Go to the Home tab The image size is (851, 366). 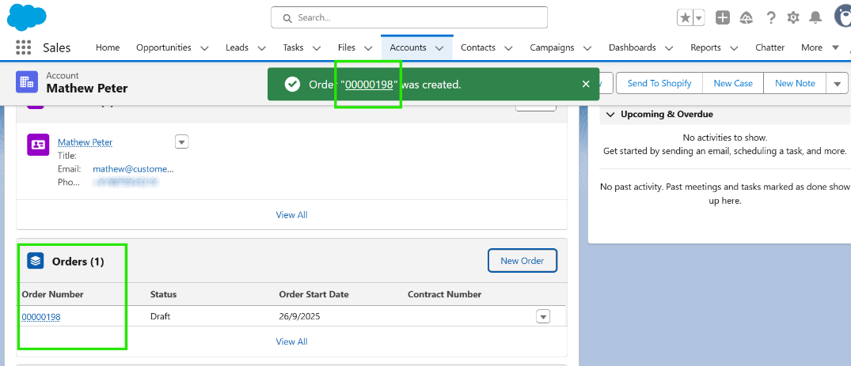click(108, 47)
